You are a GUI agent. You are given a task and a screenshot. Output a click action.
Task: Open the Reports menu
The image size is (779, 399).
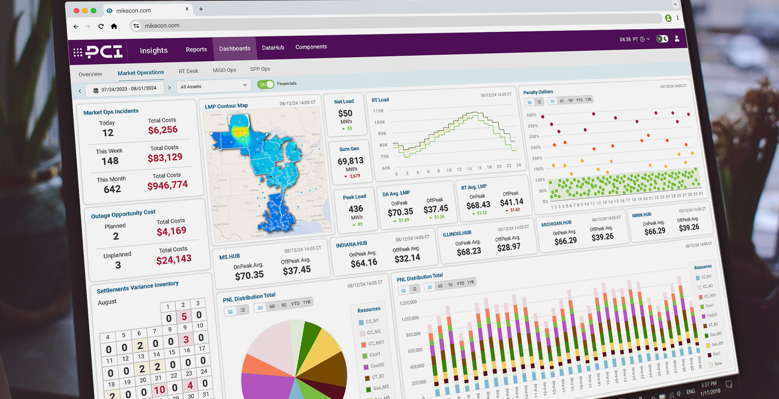pyautogui.click(x=196, y=49)
